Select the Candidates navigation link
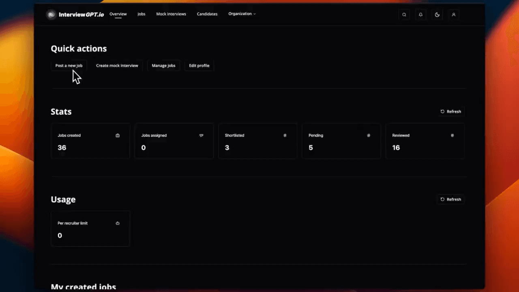This screenshot has width=519, height=292. coord(207,14)
